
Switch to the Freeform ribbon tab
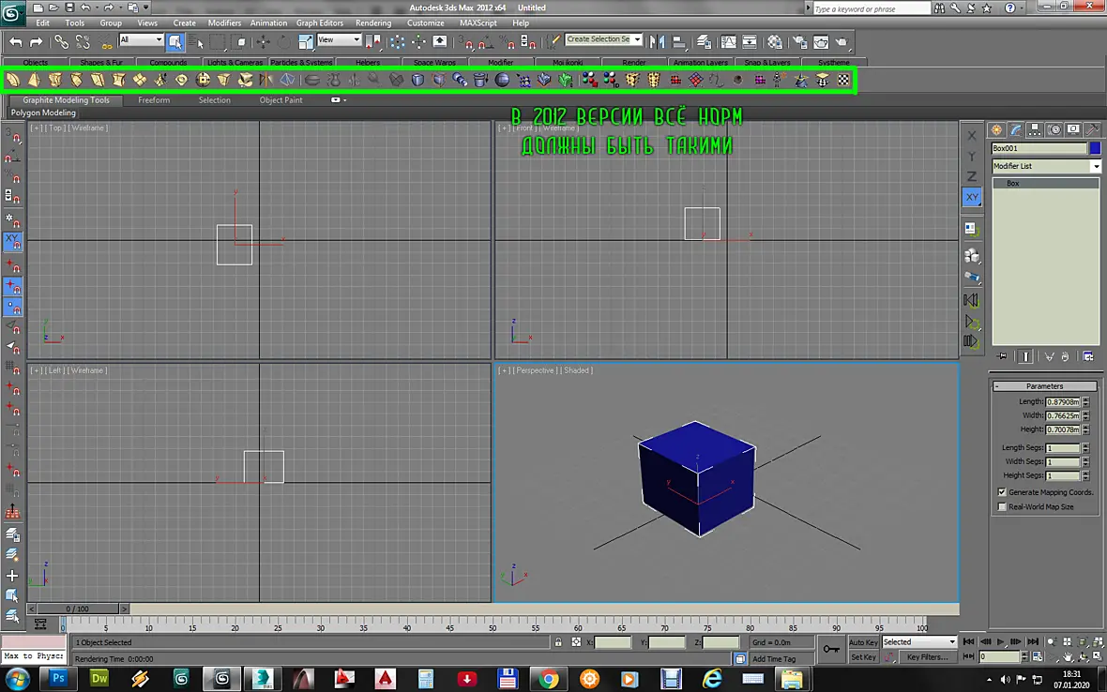click(154, 100)
